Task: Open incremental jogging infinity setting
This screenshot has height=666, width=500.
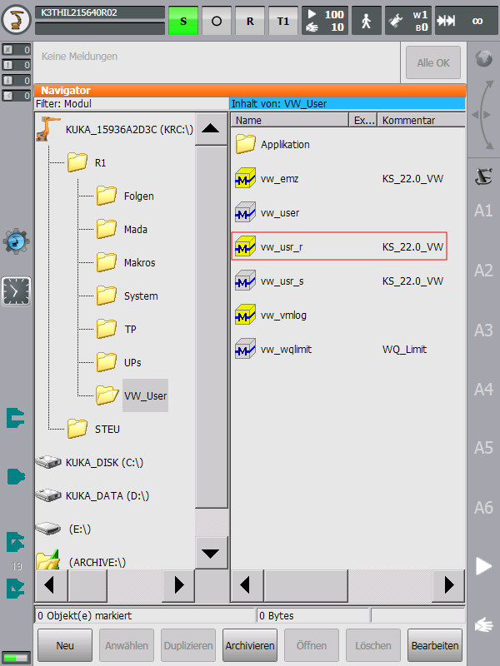Action: coord(467,21)
